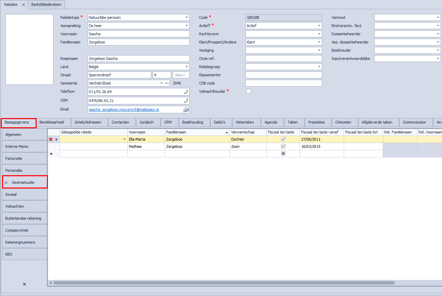The width and height of the screenshot is (442, 296).
Task: Close the Relaties tab with its X
Action: pyautogui.click(x=23, y=5)
